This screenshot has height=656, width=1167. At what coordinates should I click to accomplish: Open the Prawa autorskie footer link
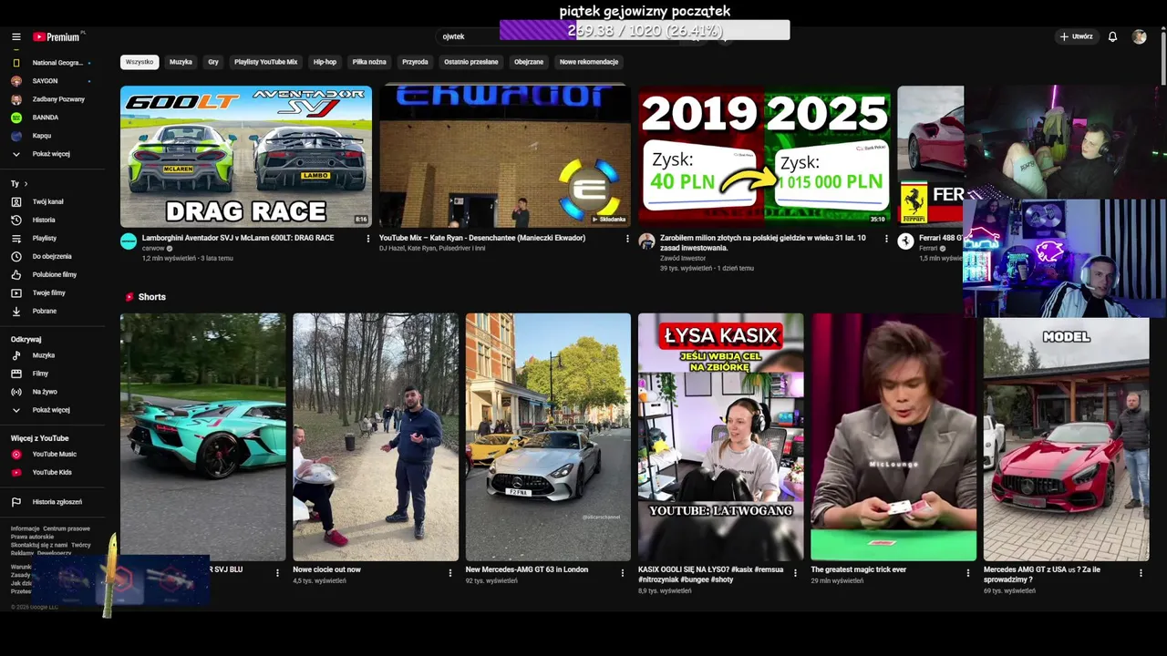[32, 537]
